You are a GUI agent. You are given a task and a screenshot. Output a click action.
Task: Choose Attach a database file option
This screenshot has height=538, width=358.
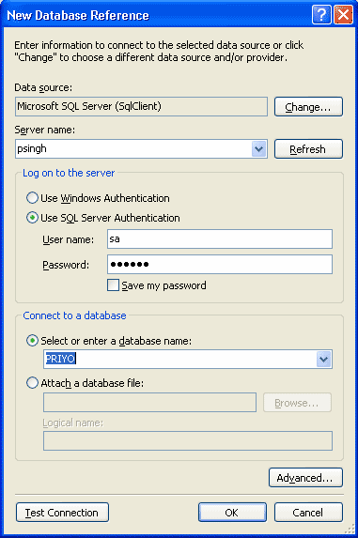coord(32,382)
